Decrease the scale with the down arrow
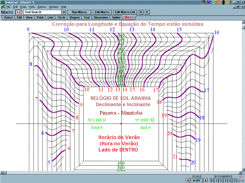Viewport: 245px width, 183px height. click(x=205, y=180)
